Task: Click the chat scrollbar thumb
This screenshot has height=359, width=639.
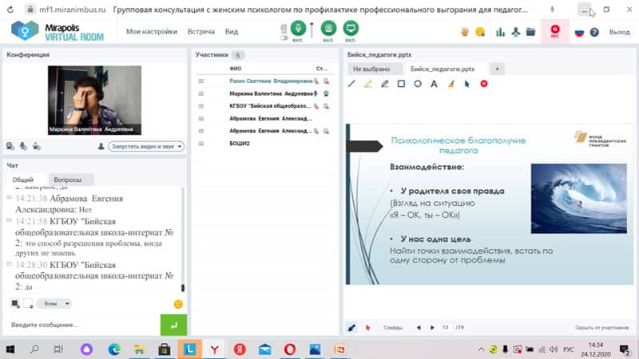Action: (x=183, y=288)
